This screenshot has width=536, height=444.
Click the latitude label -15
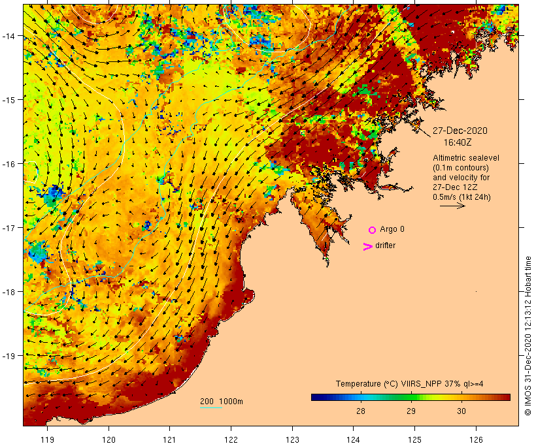8,100
